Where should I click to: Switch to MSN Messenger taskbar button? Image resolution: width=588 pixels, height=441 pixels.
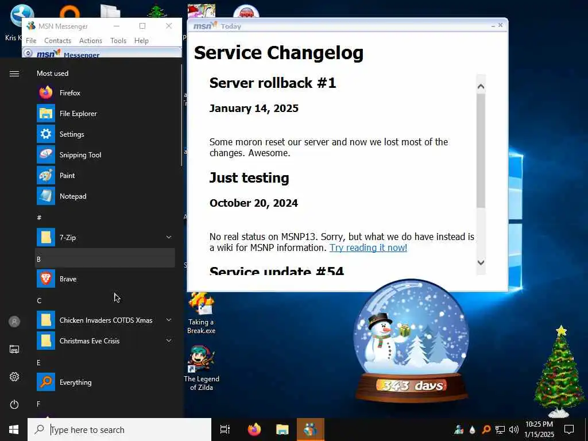pyautogui.click(x=311, y=430)
